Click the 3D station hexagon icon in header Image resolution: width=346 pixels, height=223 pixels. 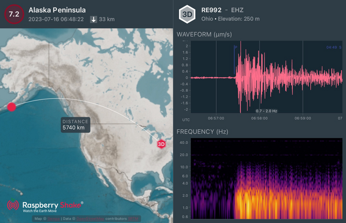pos(187,14)
